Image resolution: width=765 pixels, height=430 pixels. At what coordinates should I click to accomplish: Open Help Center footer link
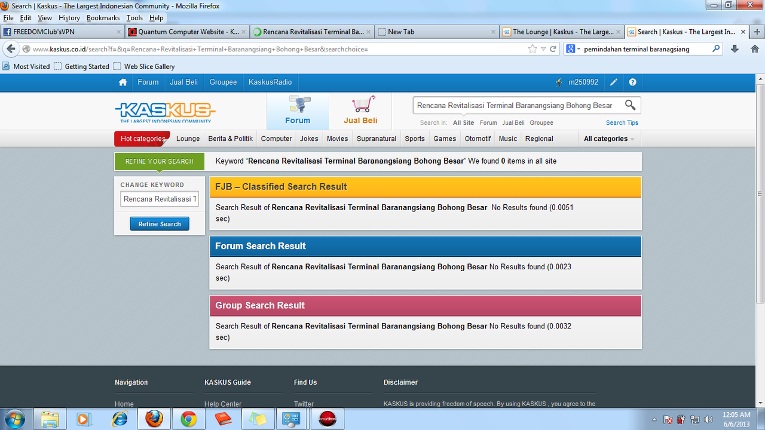(x=223, y=404)
